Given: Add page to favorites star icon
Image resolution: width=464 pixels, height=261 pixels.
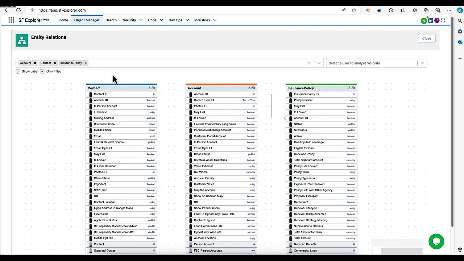Looking at the screenshot, I should click(x=354, y=10).
